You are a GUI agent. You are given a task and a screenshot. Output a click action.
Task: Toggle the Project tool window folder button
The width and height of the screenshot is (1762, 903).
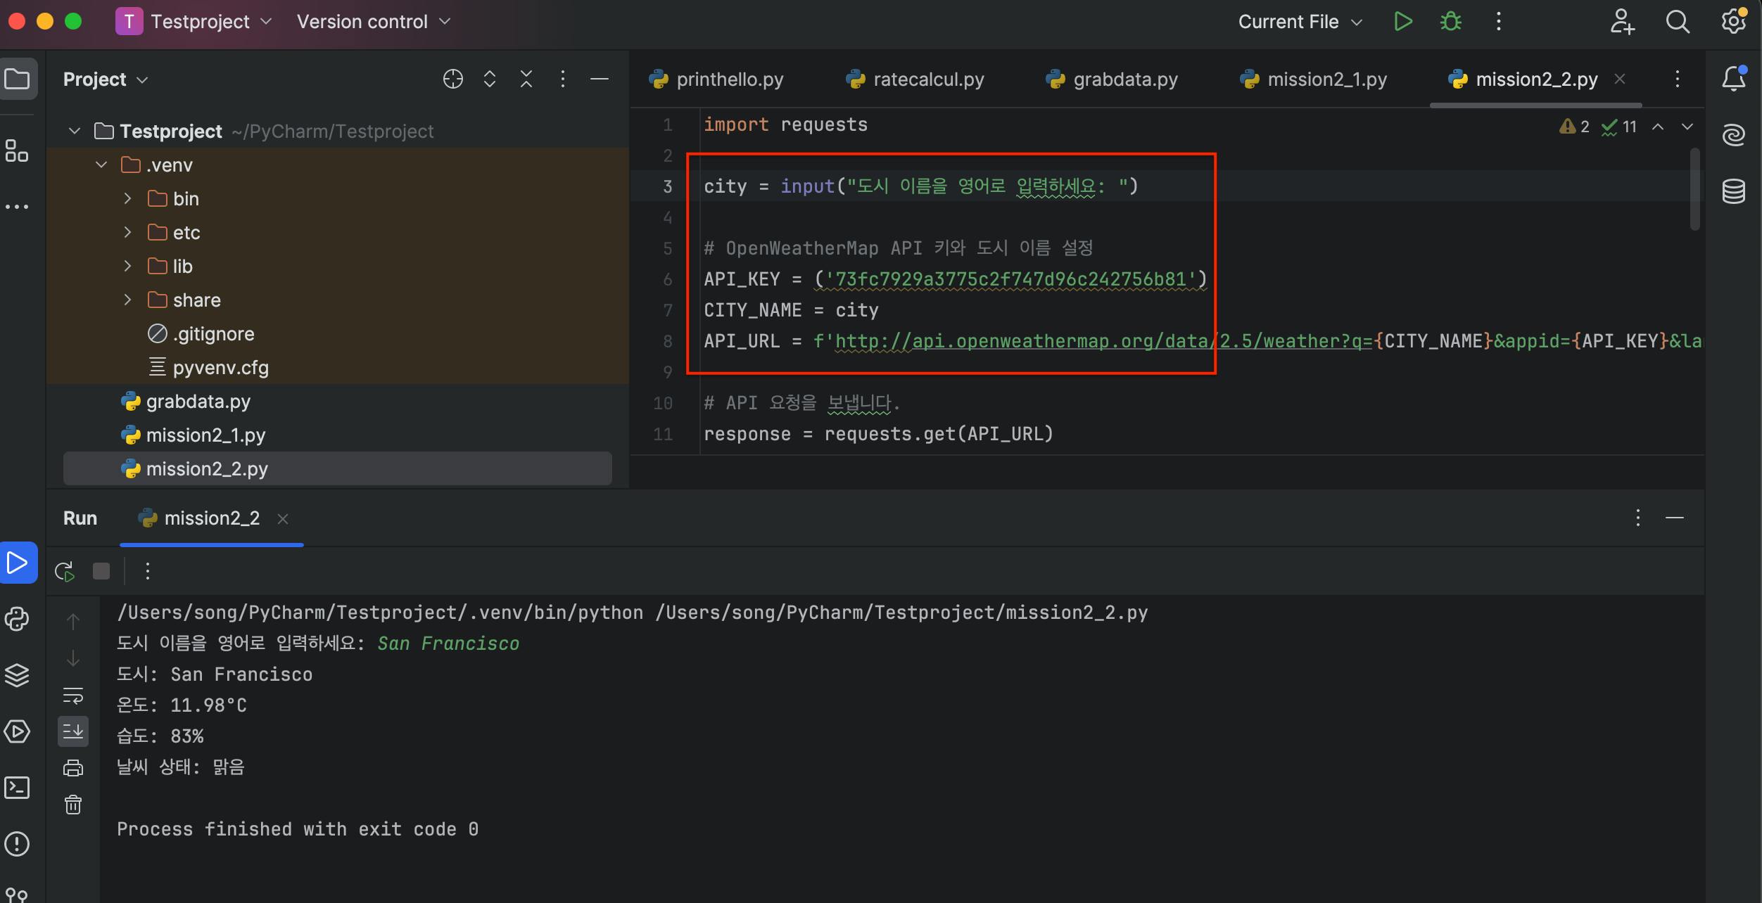click(18, 79)
